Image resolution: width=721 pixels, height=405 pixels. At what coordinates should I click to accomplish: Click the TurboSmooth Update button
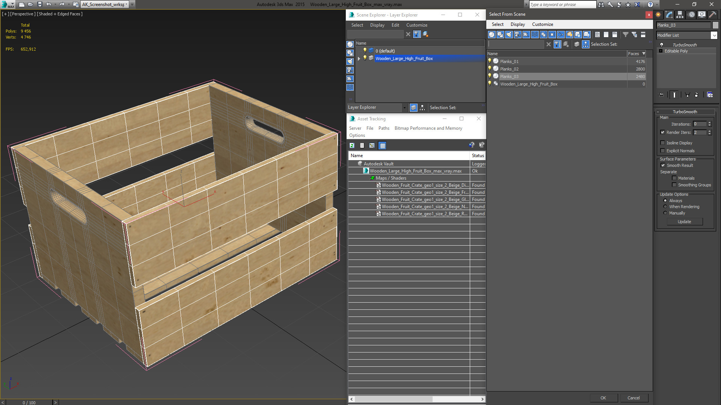point(684,222)
